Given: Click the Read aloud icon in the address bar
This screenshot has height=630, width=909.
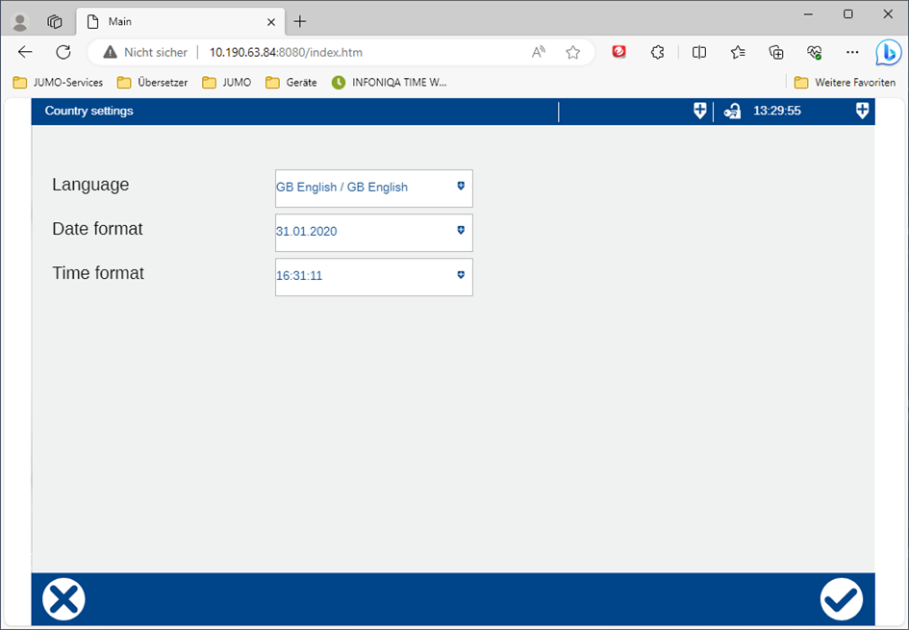Looking at the screenshot, I should coord(539,52).
